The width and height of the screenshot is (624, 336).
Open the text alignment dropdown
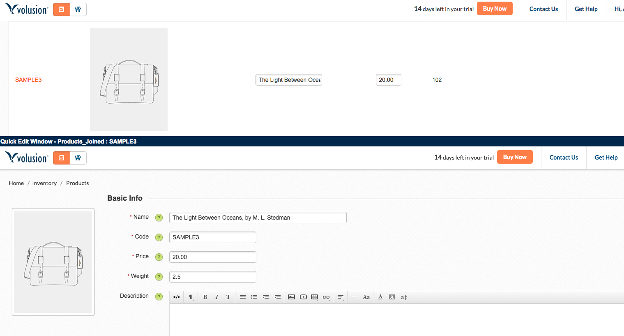click(x=341, y=297)
